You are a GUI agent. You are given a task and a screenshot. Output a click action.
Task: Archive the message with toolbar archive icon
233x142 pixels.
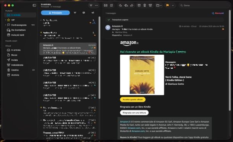click(139, 5)
